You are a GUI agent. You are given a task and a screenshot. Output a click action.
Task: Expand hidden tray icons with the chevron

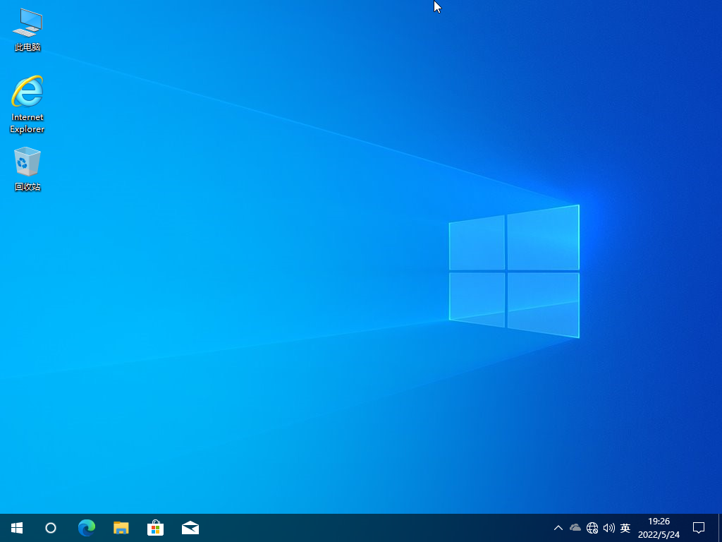click(x=558, y=527)
